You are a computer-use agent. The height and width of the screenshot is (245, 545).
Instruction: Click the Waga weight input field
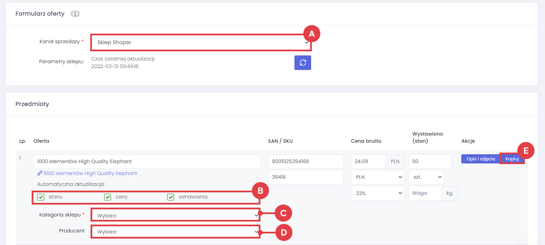click(x=425, y=193)
